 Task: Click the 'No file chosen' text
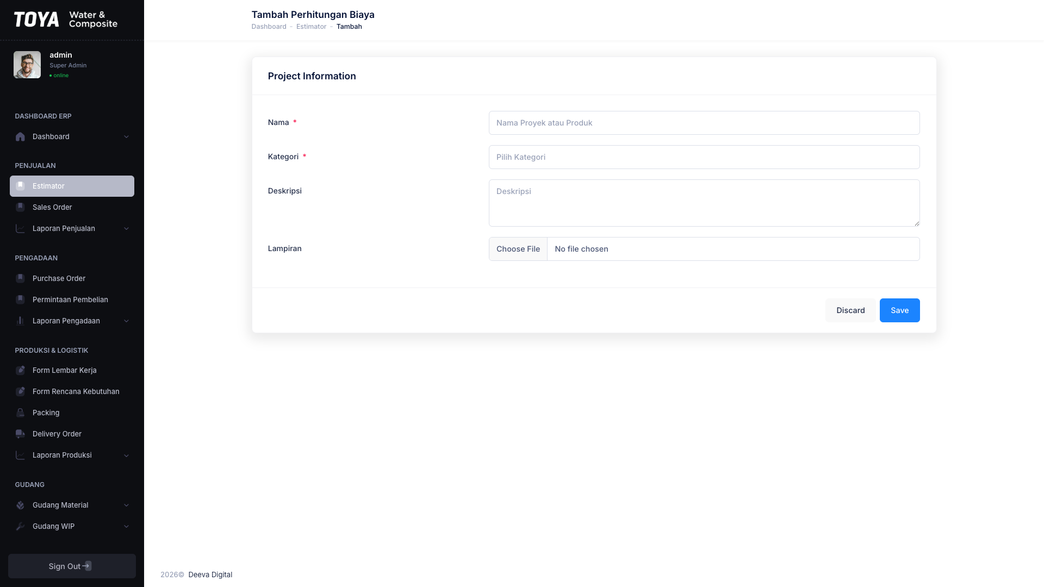(x=581, y=249)
